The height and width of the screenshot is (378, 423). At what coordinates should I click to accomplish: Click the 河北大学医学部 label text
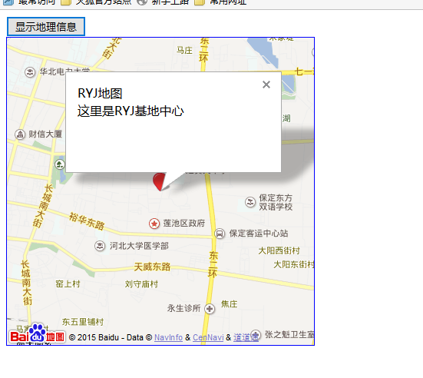point(139,246)
